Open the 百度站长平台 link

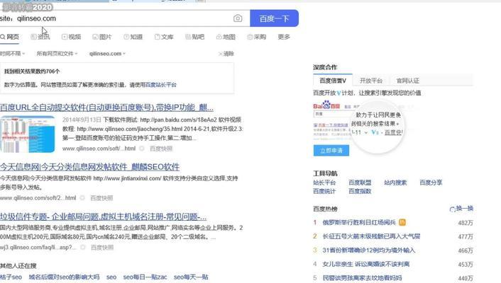(160, 85)
